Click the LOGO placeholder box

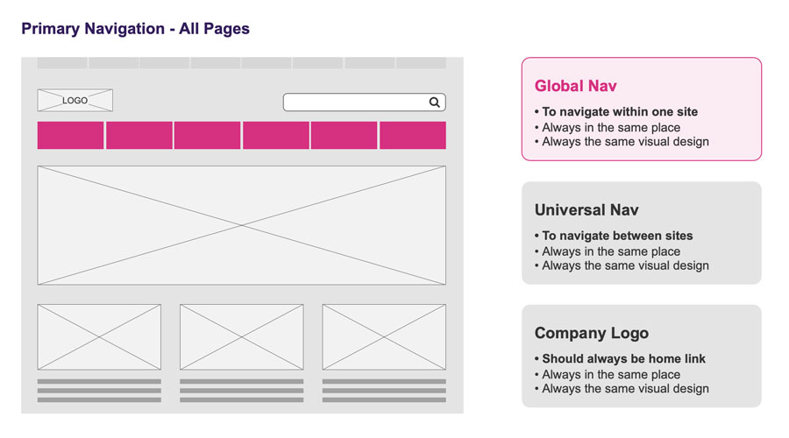click(x=75, y=101)
